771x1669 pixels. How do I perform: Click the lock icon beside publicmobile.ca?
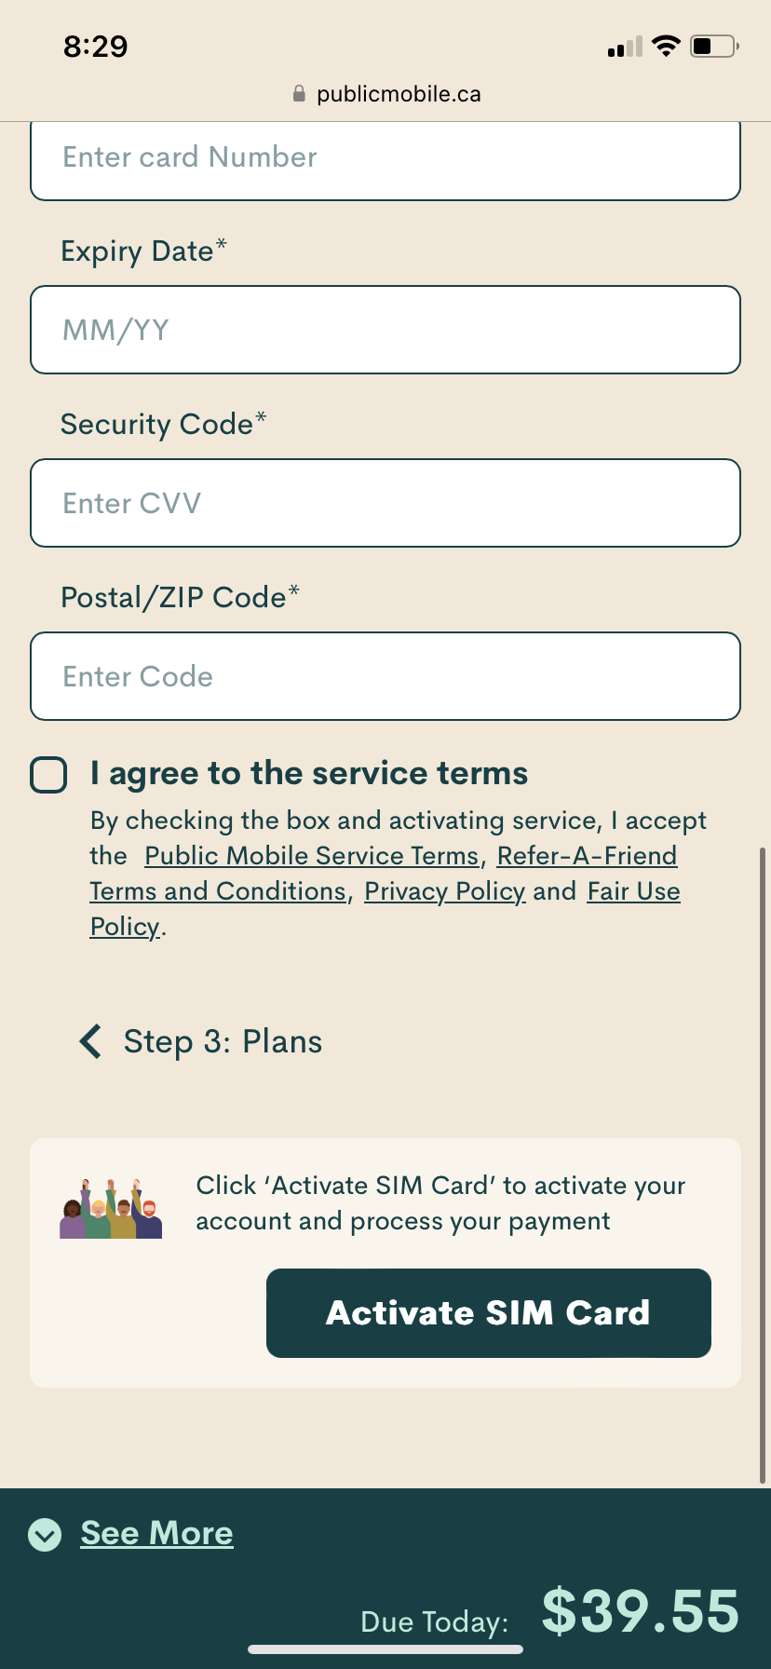(300, 92)
